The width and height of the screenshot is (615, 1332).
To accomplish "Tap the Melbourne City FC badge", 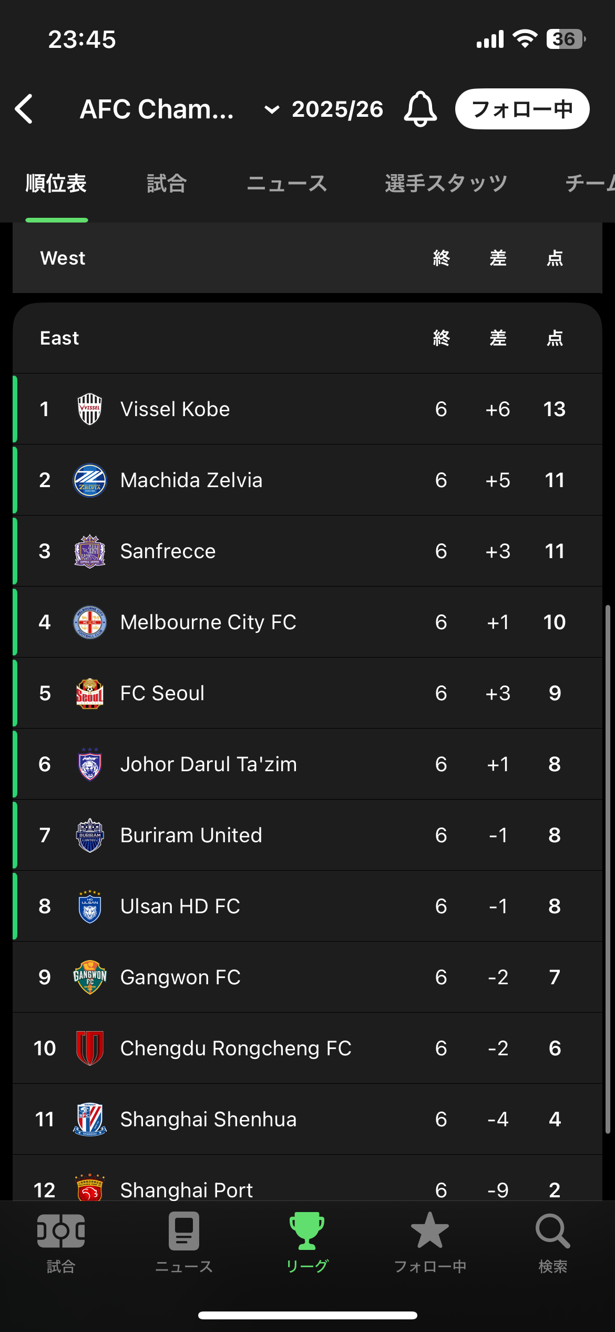I will click(90, 622).
